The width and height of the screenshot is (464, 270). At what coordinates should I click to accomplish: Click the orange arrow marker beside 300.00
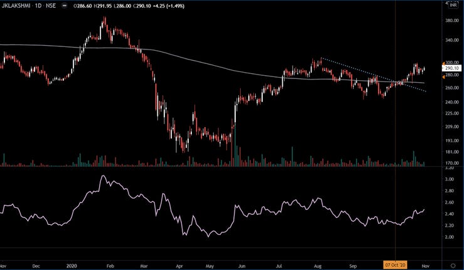tap(443, 63)
